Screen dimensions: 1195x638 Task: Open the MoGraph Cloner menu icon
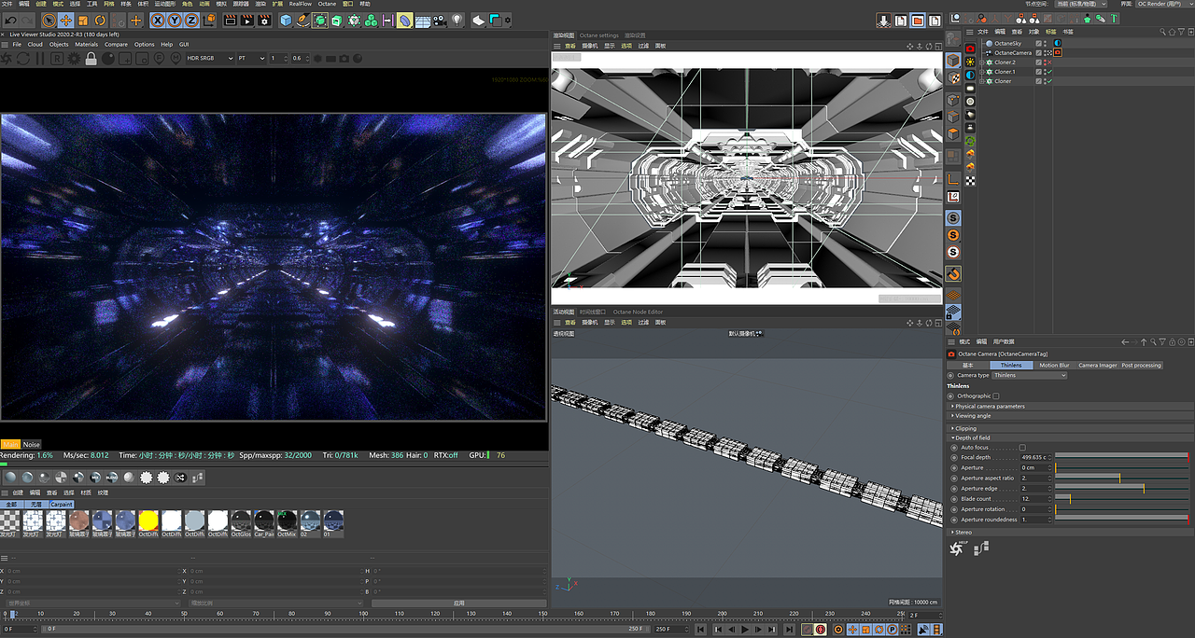pos(354,20)
